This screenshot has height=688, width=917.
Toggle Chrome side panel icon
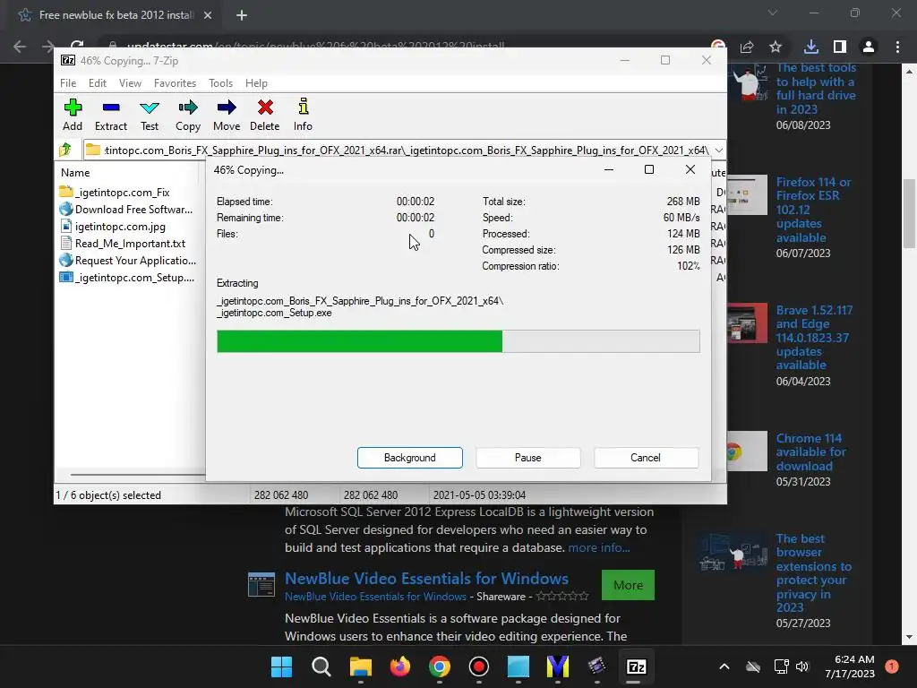pyautogui.click(x=840, y=47)
